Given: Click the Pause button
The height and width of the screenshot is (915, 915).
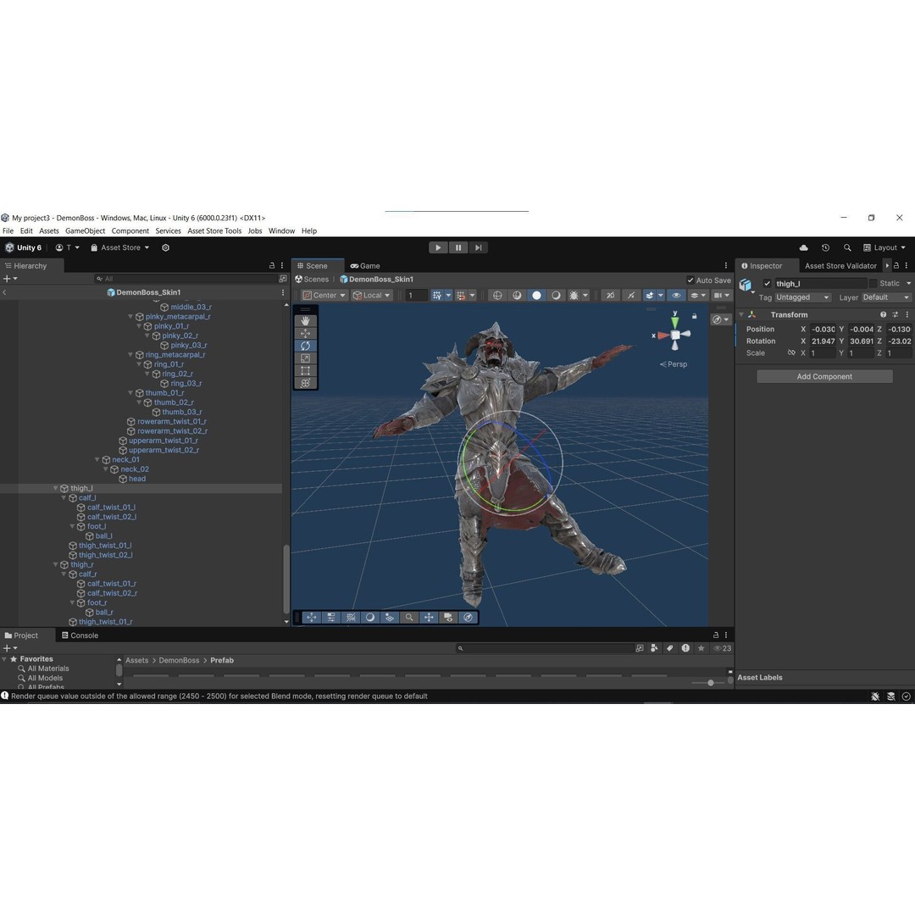Looking at the screenshot, I should coord(458,247).
